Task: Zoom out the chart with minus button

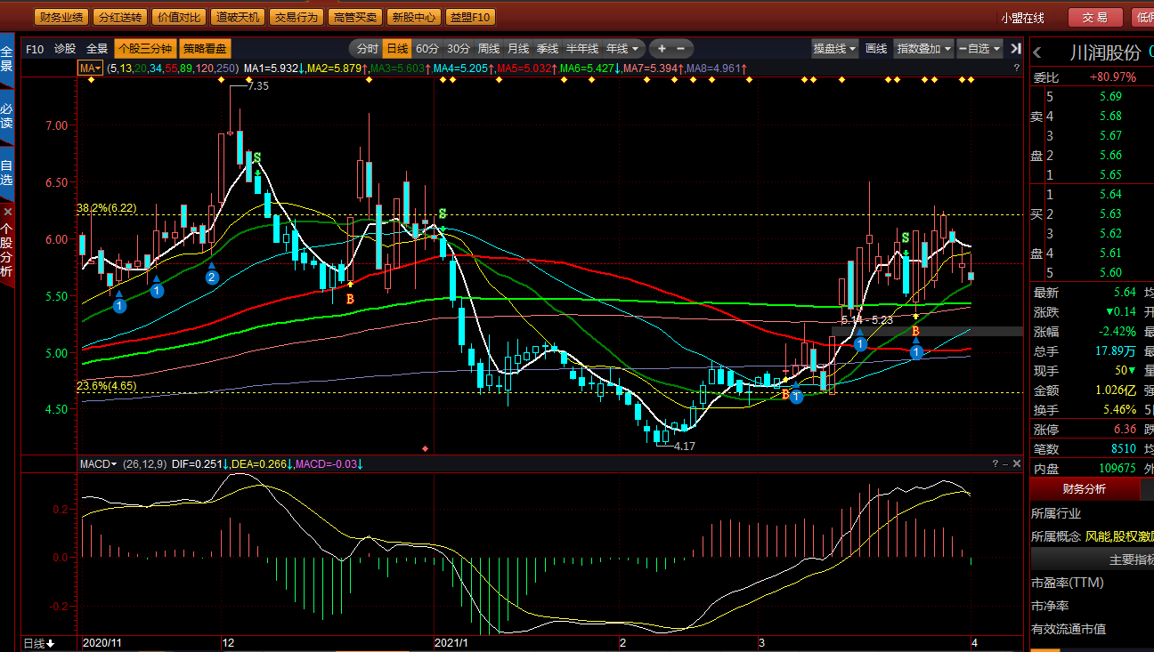Action: click(681, 49)
